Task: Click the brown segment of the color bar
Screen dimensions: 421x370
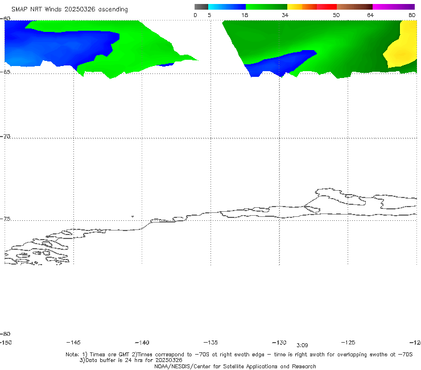Action: click(354, 7)
